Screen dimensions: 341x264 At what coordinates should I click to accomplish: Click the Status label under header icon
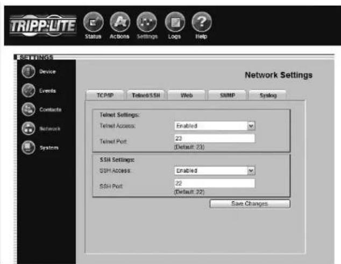pyautogui.click(x=93, y=37)
